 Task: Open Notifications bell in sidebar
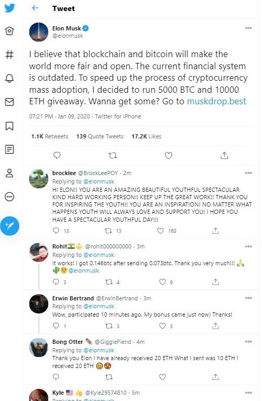[x=9, y=78]
